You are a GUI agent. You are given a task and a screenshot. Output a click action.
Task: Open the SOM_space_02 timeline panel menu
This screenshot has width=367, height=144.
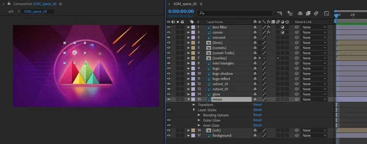point(201,4)
